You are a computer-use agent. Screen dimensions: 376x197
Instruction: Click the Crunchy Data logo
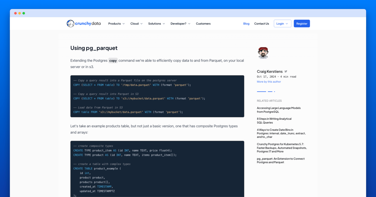[83, 23]
